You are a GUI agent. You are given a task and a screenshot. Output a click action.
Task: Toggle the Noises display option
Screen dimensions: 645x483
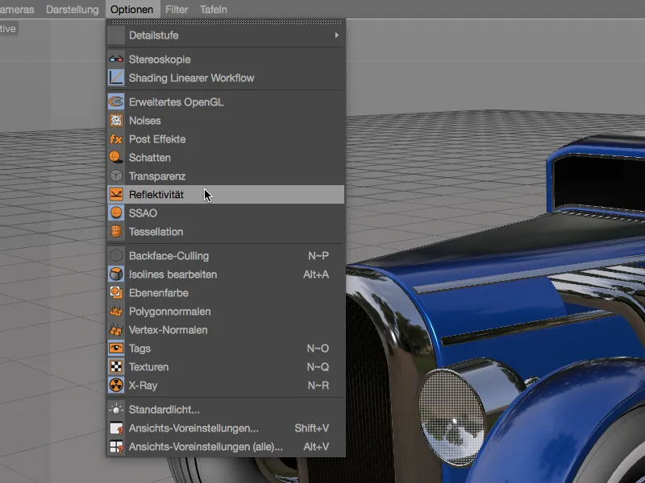pyautogui.click(x=226, y=120)
